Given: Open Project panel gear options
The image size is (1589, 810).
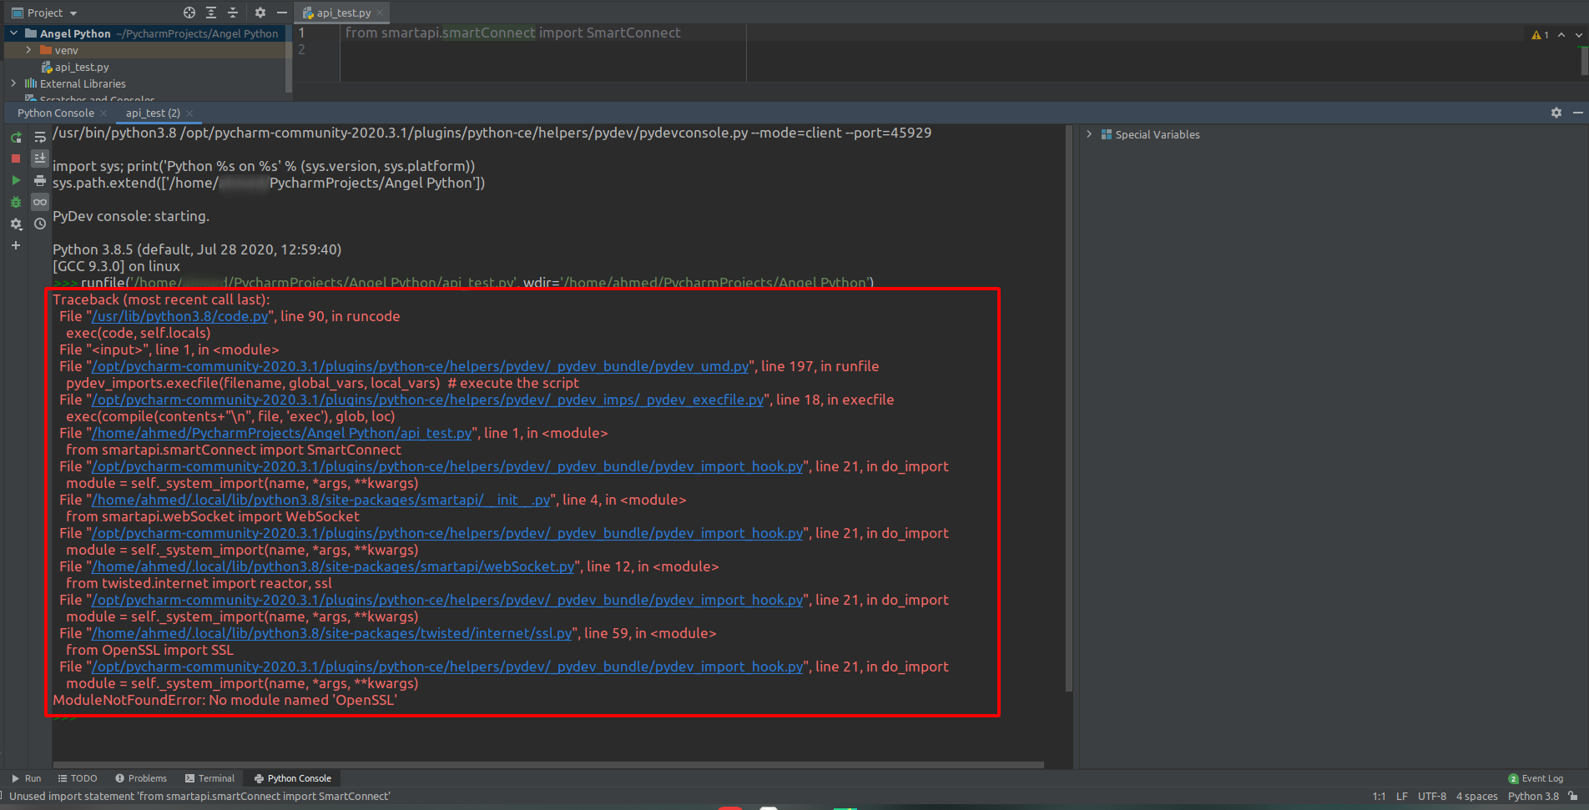Looking at the screenshot, I should point(260,13).
